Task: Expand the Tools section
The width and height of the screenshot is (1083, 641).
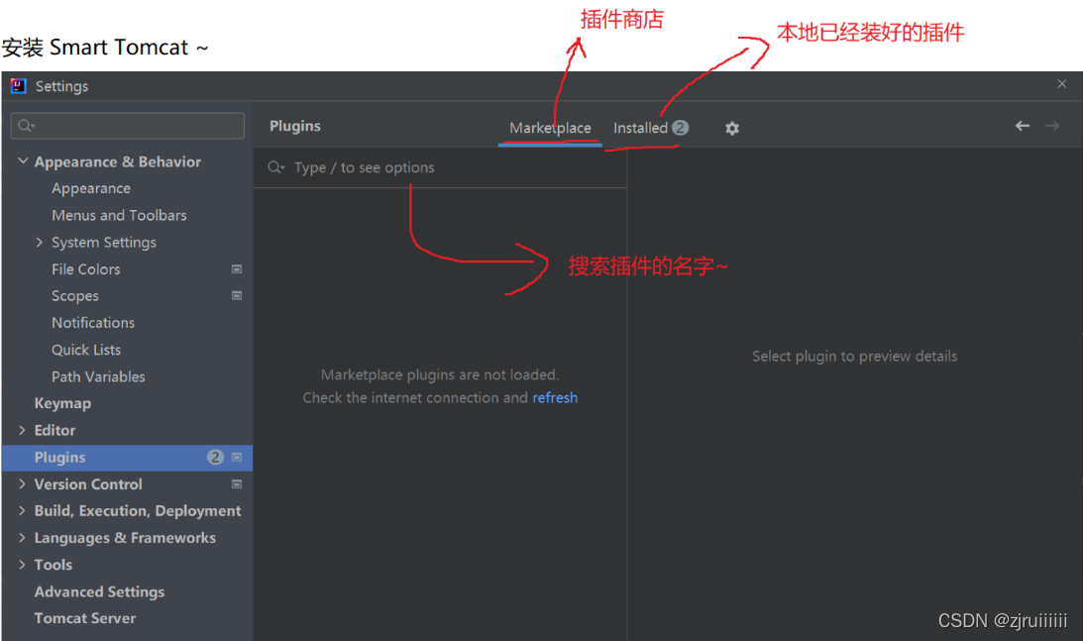Action: pos(22,565)
